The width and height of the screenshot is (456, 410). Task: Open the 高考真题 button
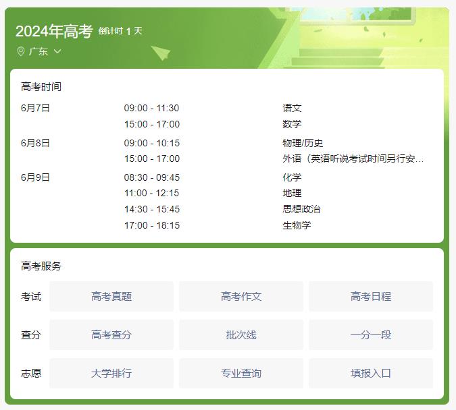pos(111,296)
